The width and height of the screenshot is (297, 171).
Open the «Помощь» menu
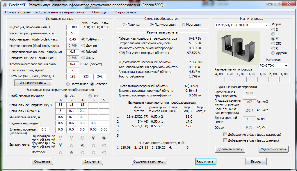tap(99, 12)
